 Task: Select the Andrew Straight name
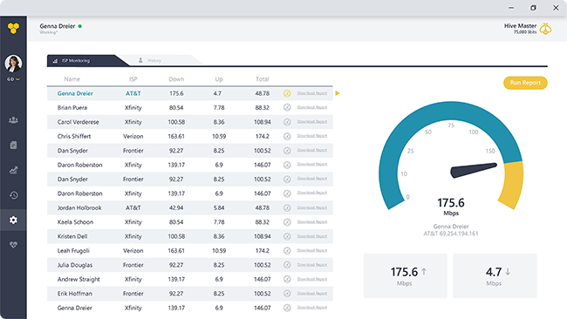coord(79,279)
